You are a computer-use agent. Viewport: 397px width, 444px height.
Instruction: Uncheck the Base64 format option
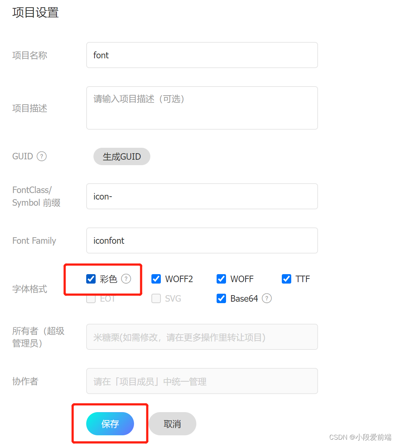coord(221,298)
